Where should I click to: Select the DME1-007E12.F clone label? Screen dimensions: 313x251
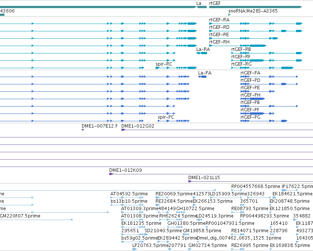tap(100, 126)
